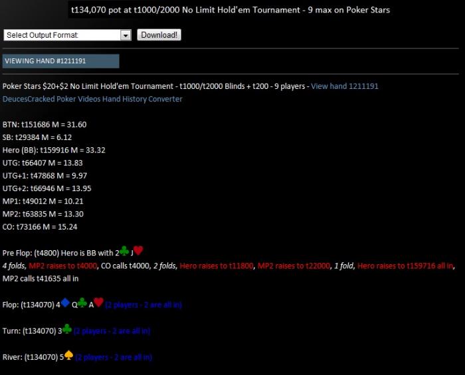Click the green club icon on the turn 3
Image resolution: width=465 pixels, height=375 pixels.
(x=67, y=329)
